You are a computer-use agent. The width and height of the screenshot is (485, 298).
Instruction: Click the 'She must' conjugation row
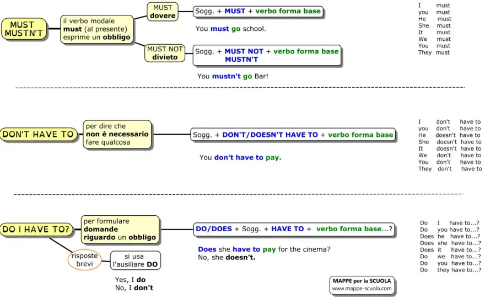[434, 26]
